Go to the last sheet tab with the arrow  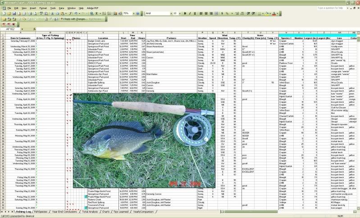[12, 212]
